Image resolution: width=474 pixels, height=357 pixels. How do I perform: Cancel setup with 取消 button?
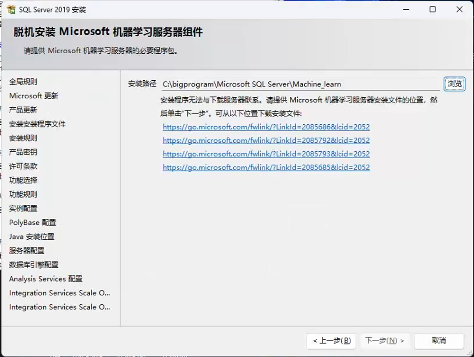pyautogui.click(x=439, y=341)
